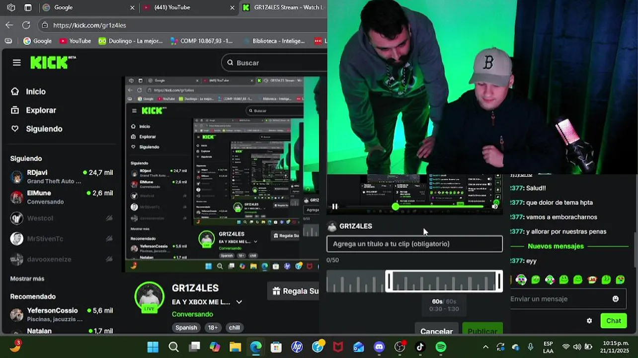Pause the clip preview playback
Viewport: 638px width, 358px height.
(334, 207)
